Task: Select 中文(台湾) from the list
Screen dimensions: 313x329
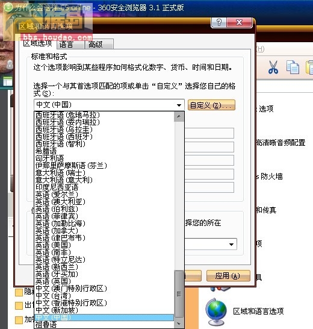Action: pyautogui.click(x=104, y=296)
